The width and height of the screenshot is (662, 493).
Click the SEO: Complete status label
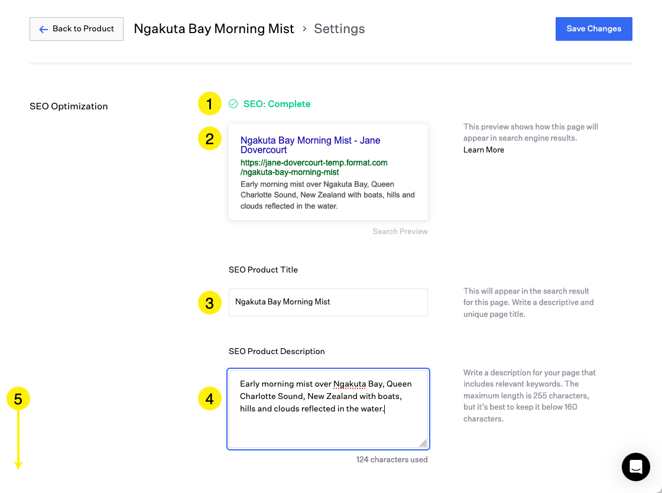(x=277, y=104)
